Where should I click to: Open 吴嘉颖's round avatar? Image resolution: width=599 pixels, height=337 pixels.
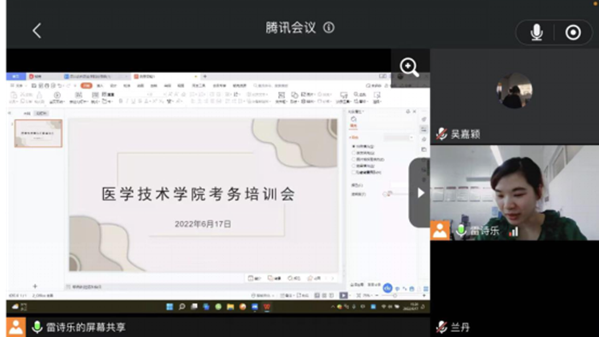(514, 91)
